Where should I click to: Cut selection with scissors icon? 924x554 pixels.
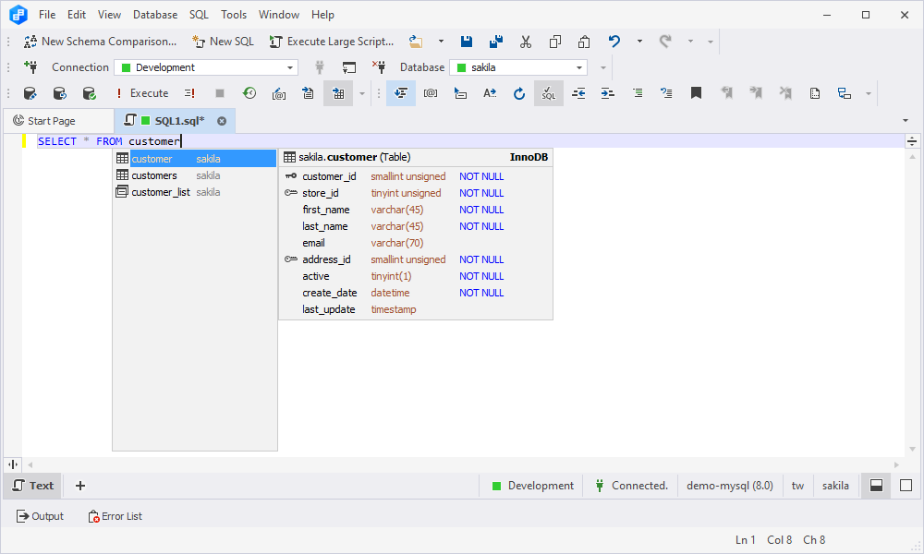pyautogui.click(x=525, y=42)
